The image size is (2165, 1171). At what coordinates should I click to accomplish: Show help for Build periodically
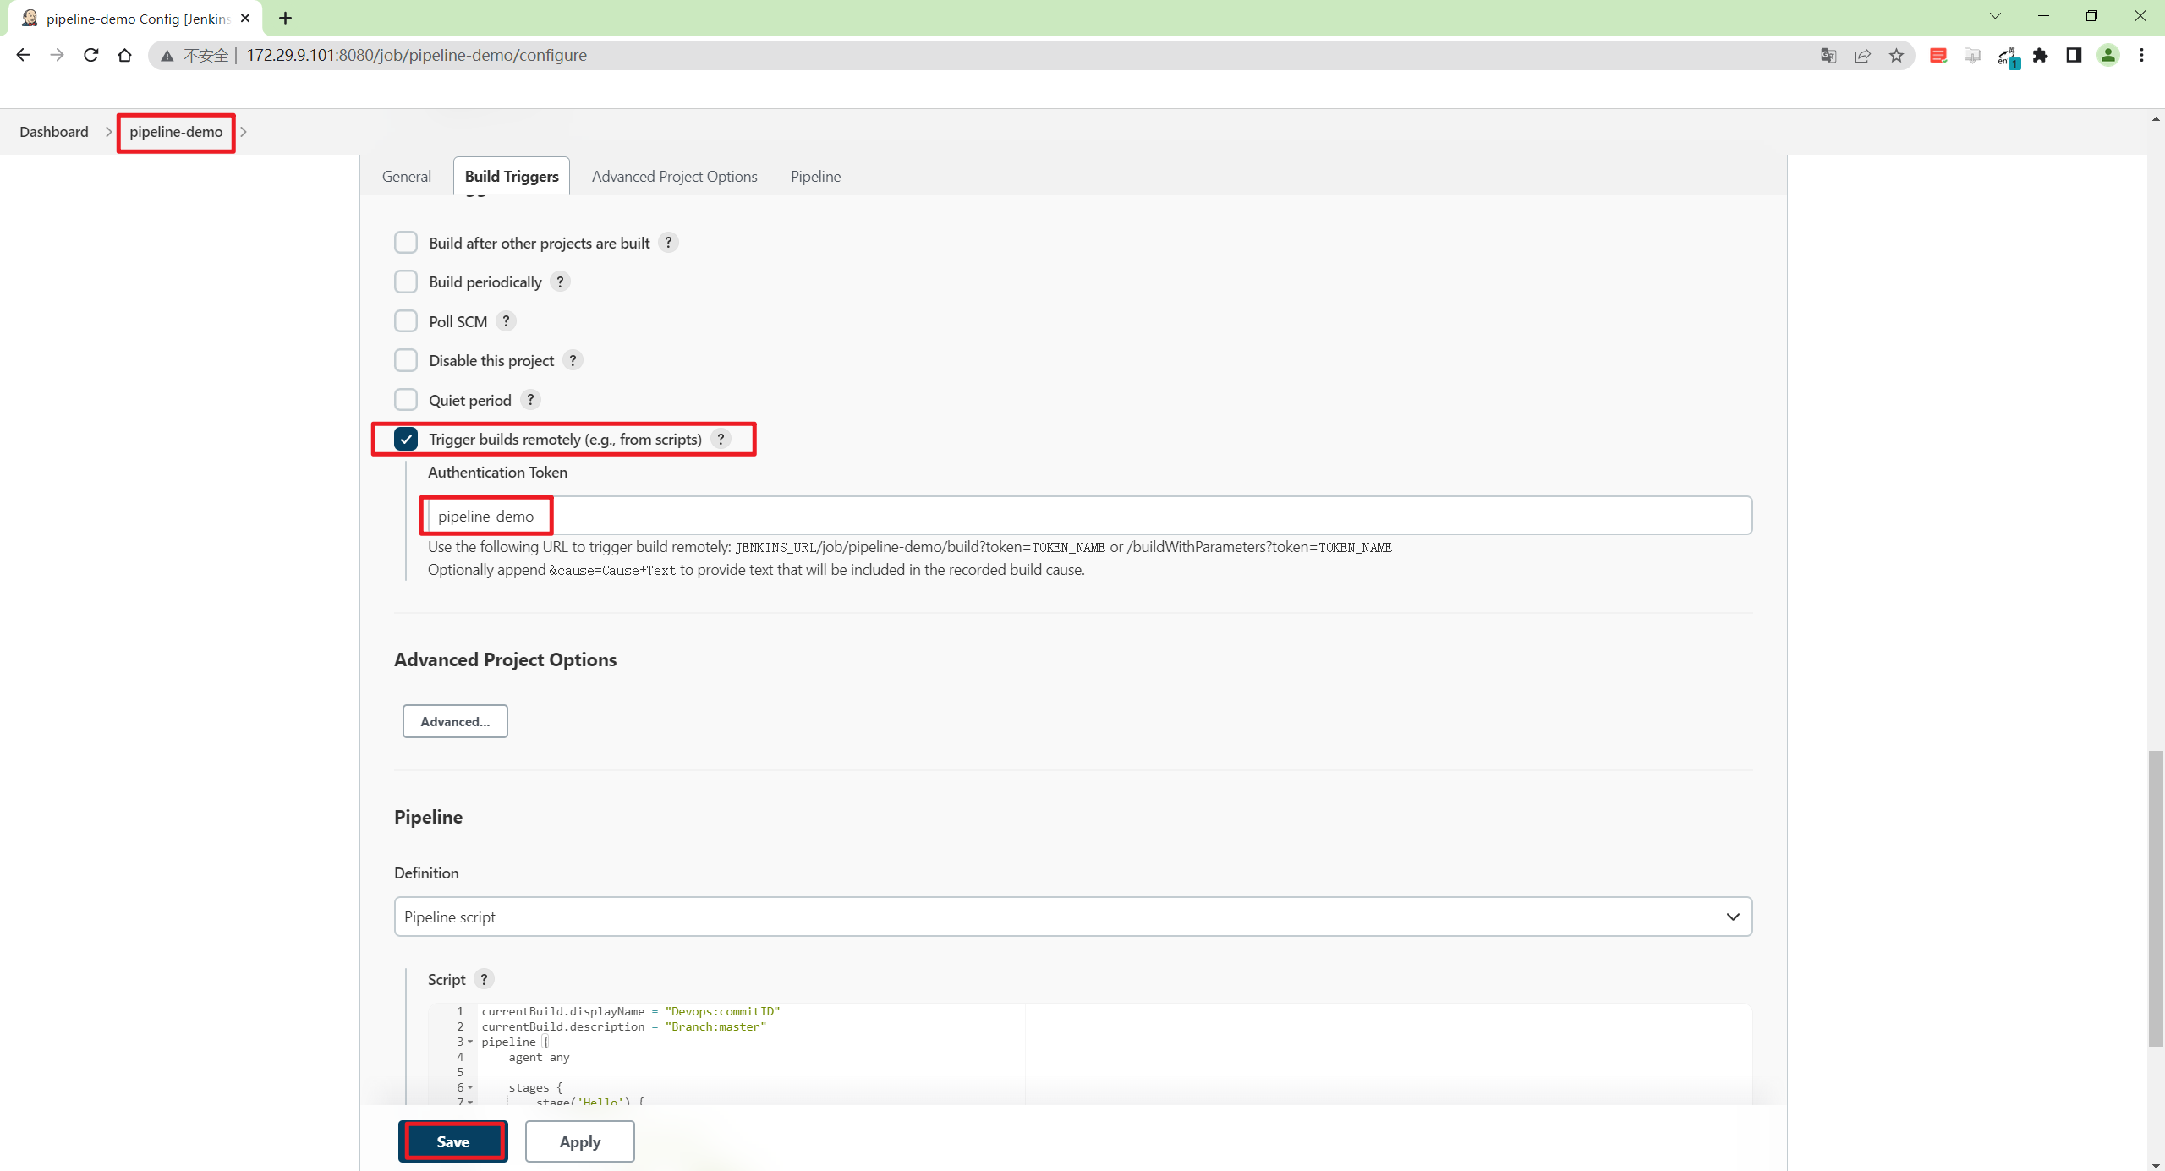(x=560, y=282)
